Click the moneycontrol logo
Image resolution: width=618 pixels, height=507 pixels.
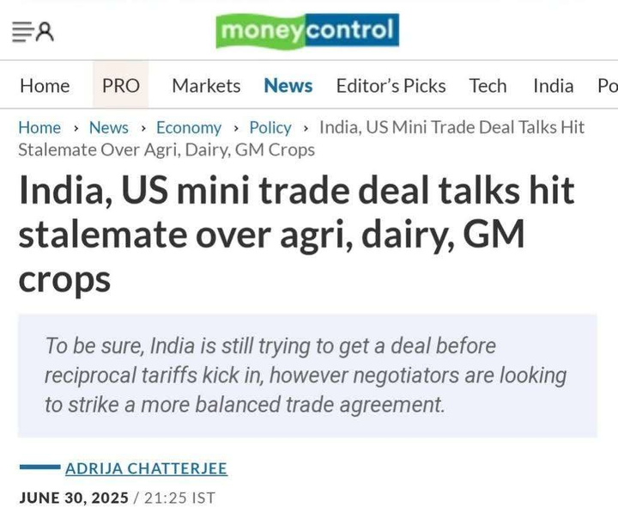coord(307,31)
